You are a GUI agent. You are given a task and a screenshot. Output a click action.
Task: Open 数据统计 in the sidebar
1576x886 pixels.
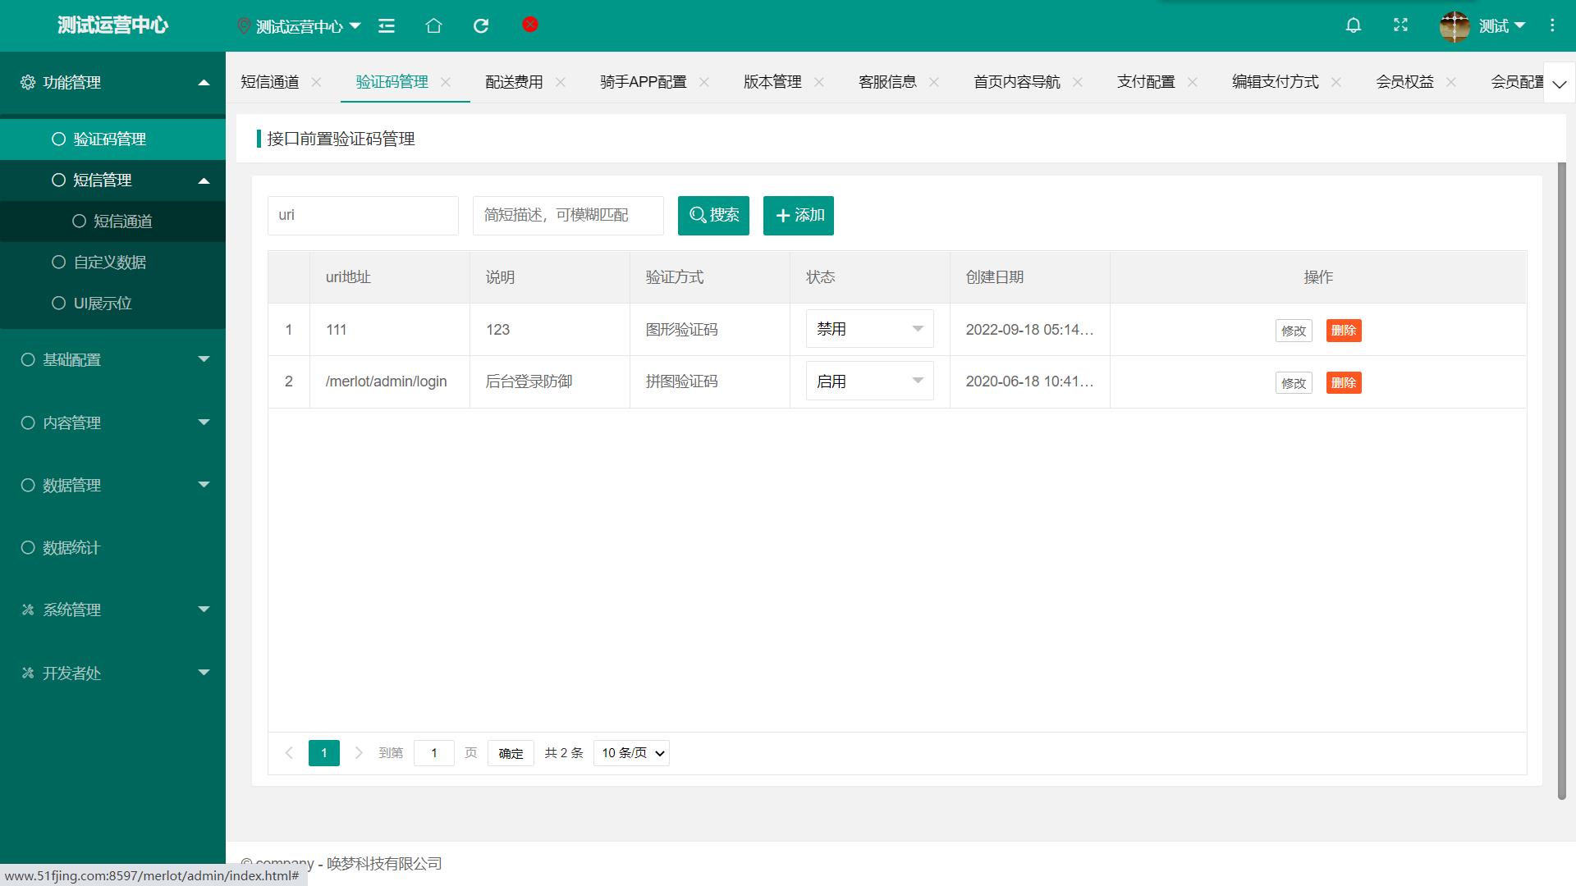point(112,547)
